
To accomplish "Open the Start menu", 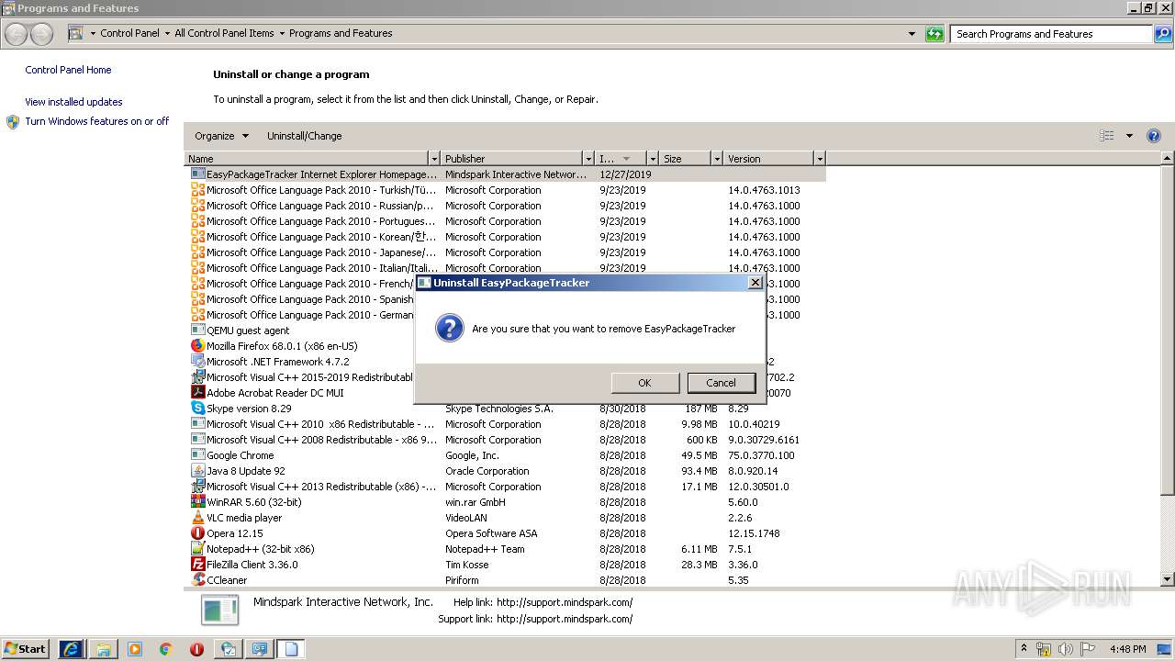I will pos(26,649).
